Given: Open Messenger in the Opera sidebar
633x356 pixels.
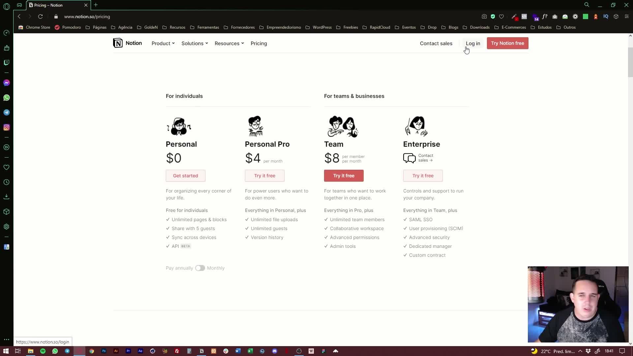Looking at the screenshot, I should tap(7, 83).
